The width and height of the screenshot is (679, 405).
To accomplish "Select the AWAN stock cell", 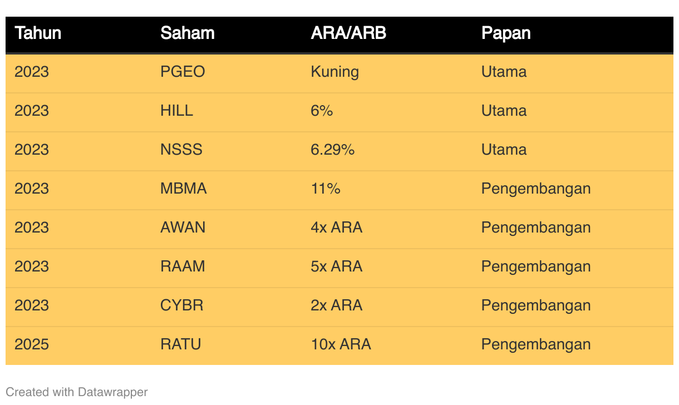I will (183, 228).
